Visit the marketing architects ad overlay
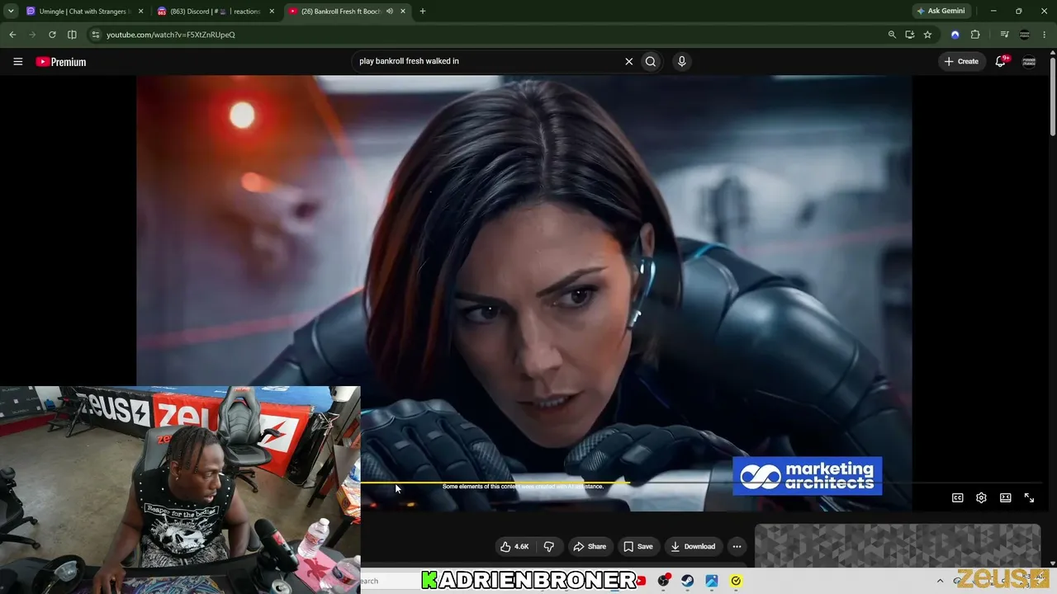 (x=808, y=476)
